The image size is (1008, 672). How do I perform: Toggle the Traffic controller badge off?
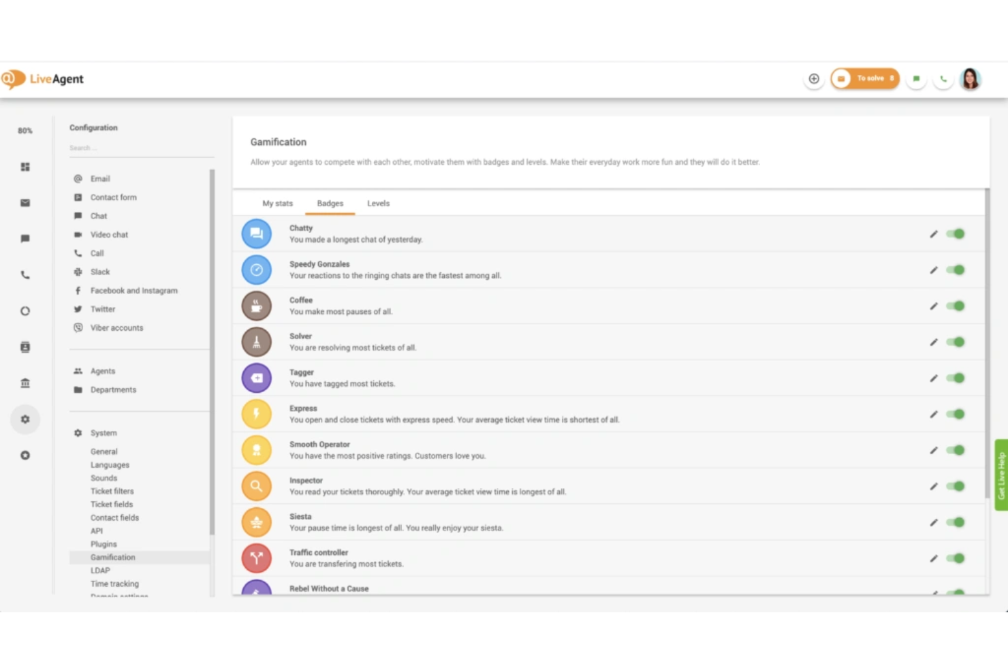tap(956, 558)
